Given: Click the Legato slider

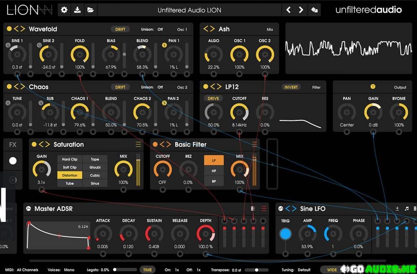Looking at the screenshot, I should [125, 270].
